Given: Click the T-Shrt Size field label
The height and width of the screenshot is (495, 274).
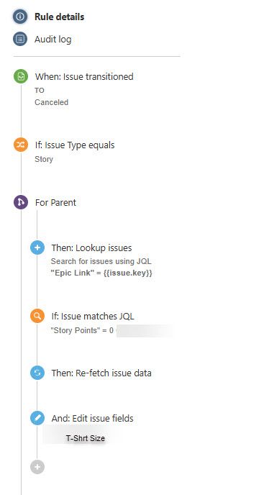Looking at the screenshot, I should (x=86, y=438).
